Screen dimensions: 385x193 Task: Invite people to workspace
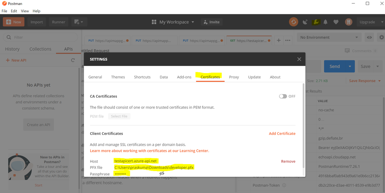[x=212, y=22]
